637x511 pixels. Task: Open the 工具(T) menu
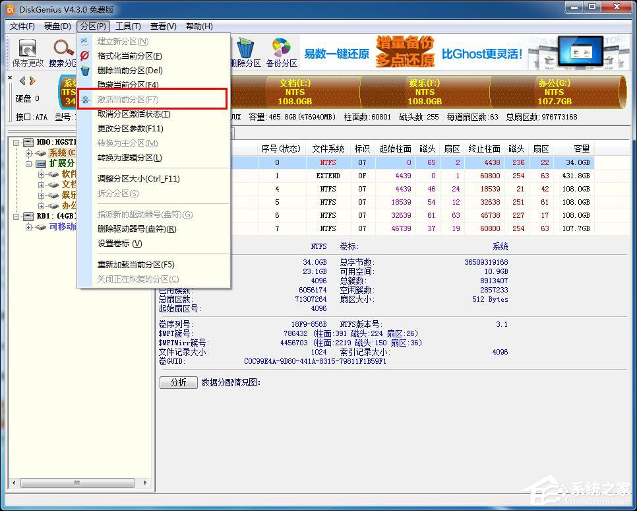(x=127, y=26)
